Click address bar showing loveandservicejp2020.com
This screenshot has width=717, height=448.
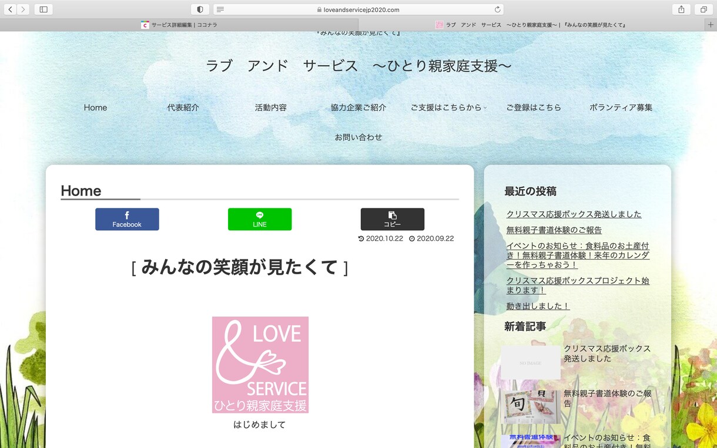(x=358, y=9)
